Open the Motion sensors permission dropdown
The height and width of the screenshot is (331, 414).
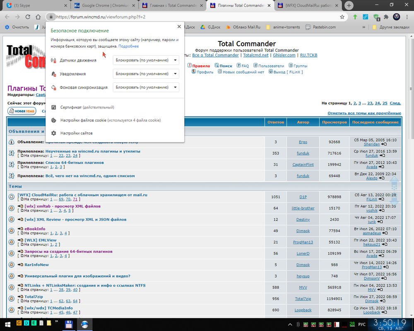point(146,60)
